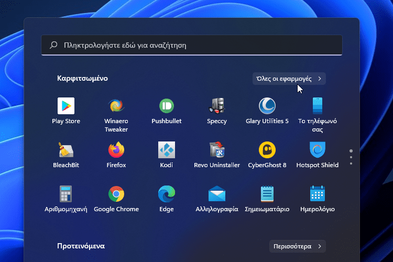Click the search field in Start menu

[x=191, y=46]
